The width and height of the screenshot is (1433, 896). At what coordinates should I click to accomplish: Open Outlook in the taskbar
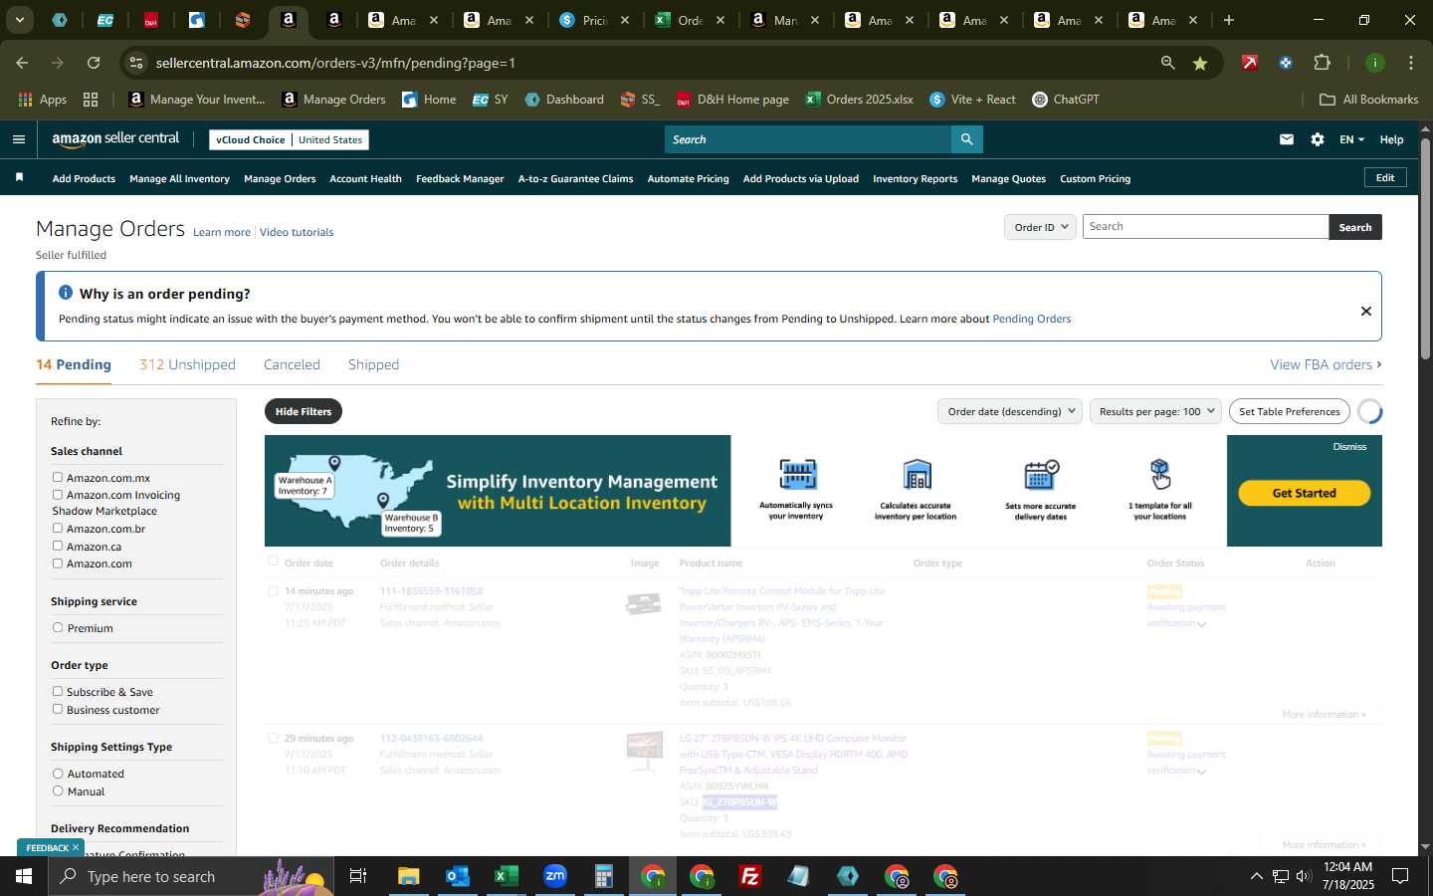458,876
